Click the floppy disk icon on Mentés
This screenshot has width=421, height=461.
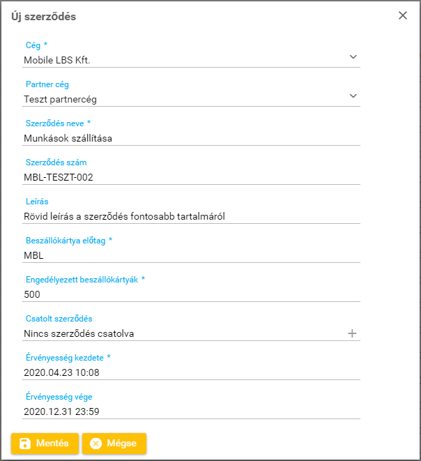click(25, 444)
